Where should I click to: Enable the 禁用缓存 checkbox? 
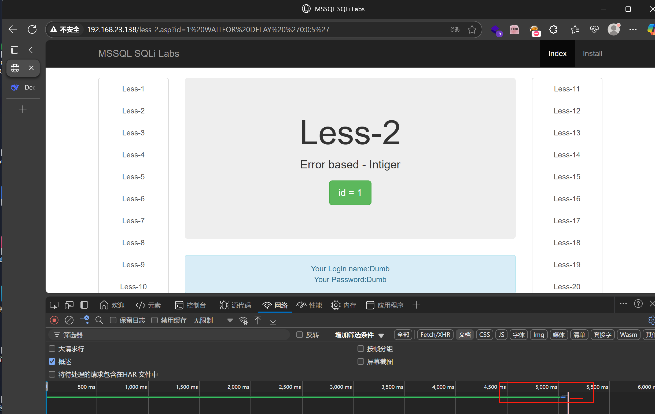(x=154, y=320)
